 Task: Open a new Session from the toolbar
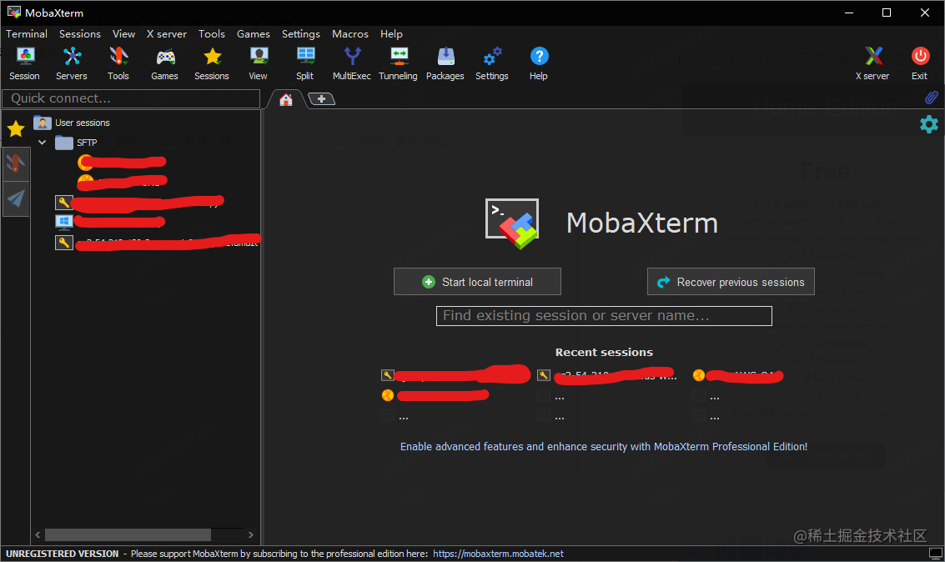click(x=24, y=63)
